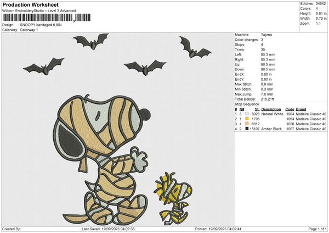Click the Color changes value 3

point(262,40)
